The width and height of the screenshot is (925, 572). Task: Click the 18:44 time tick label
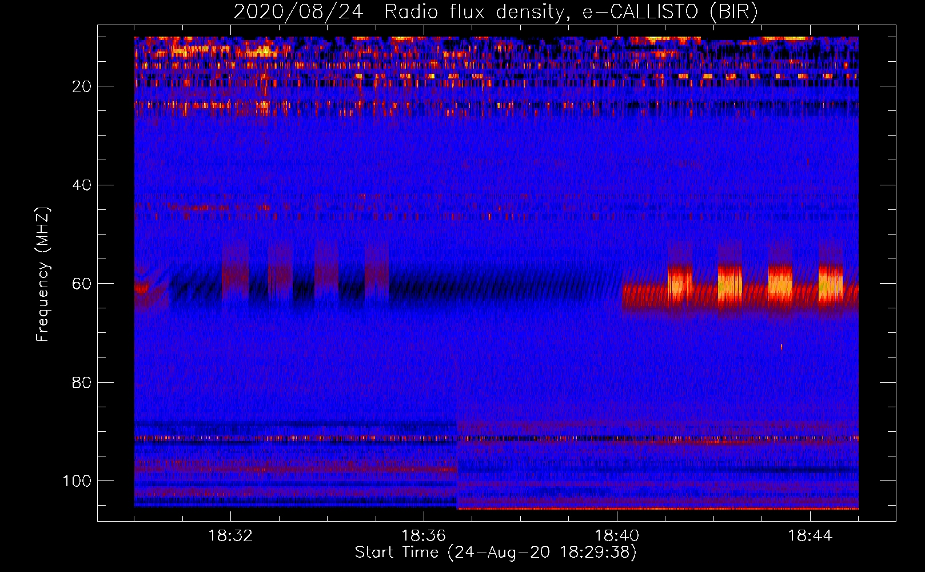[x=810, y=535]
